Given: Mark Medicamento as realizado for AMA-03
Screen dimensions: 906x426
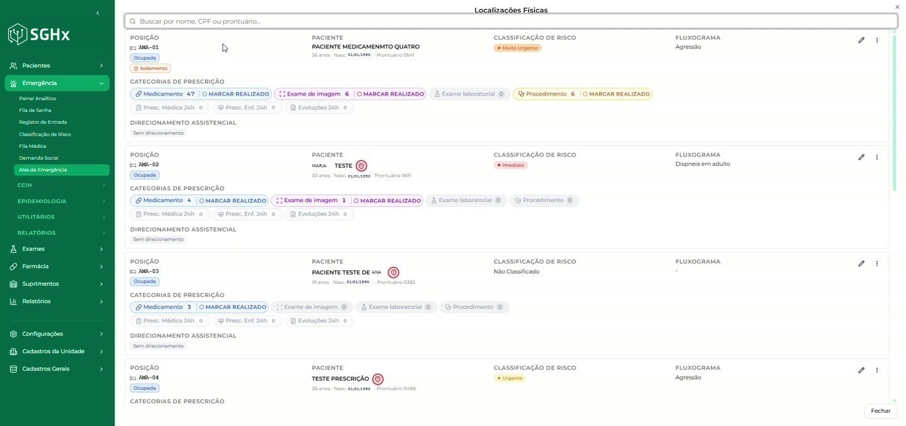Looking at the screenshot, I should (x=233, y=307).
